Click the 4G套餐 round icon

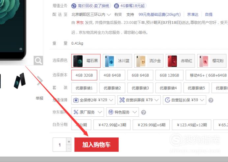(x=116, y=6)
